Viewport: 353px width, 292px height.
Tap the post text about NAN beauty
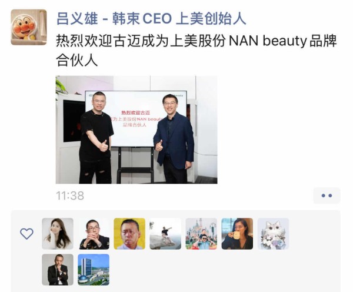coord(197,51)
